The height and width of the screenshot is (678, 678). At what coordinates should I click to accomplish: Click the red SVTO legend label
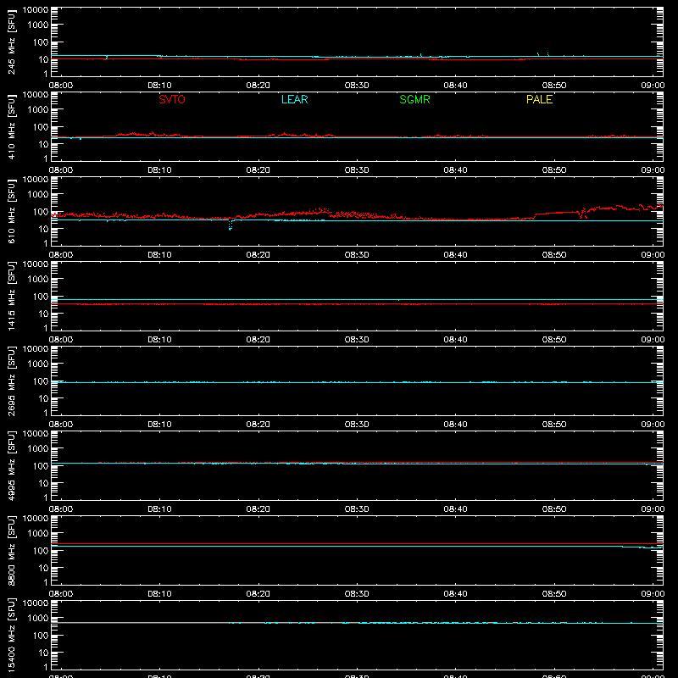(172, 99)
